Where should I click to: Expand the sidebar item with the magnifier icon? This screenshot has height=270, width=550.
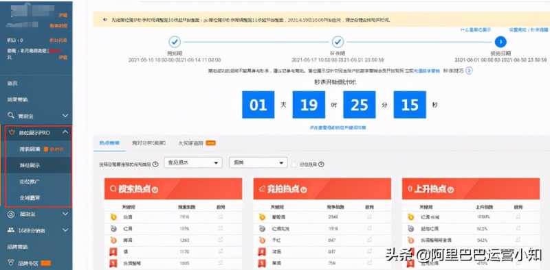click(65, 115)
